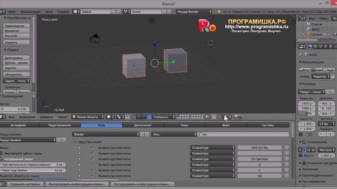Click OpenGL render animation icon
The height and width of the screenshot is (189, 337).
coord(241,117)
